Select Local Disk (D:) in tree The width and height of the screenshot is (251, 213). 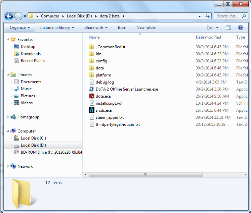coord(33,145)
